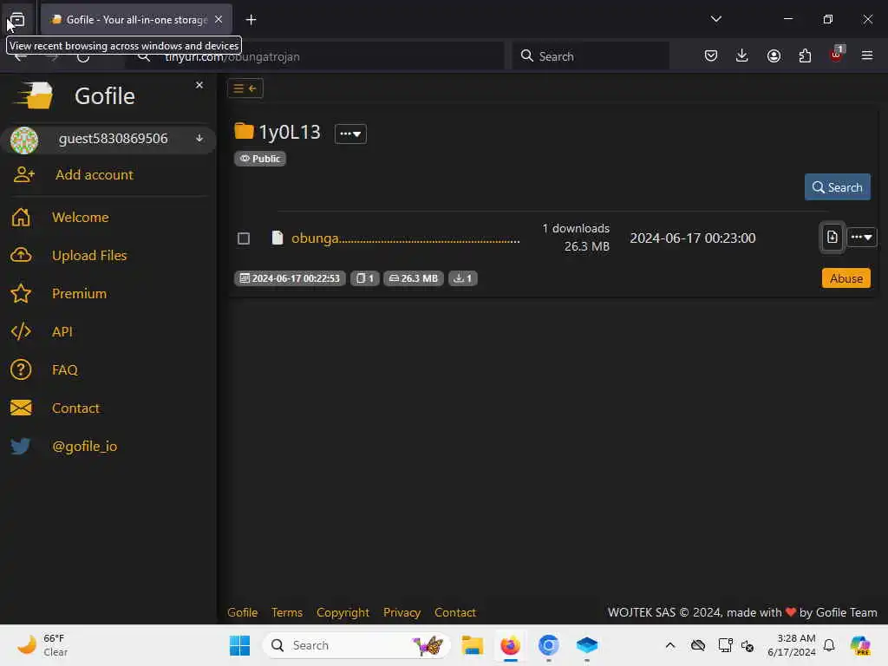The height and width of the screenshot is (666, 888).
Task: Open the footer Copyright link
Action: 343,613
